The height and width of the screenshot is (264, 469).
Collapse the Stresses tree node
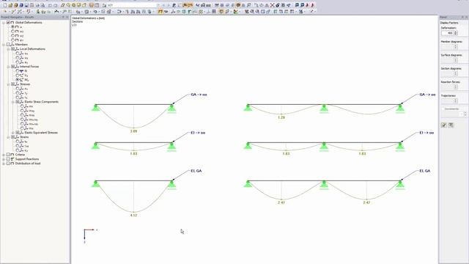click(8, 84)
